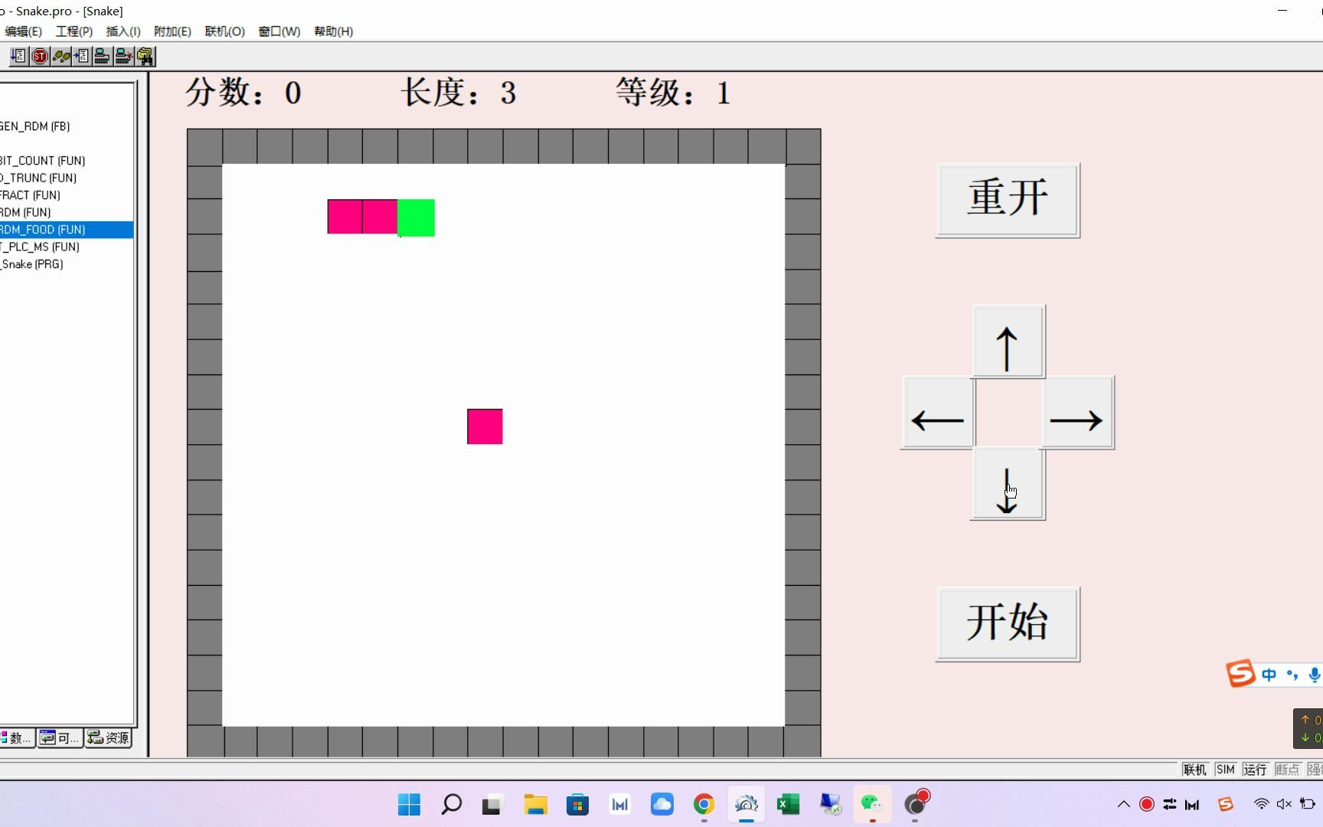Click the pink food square
The height and width of the screenshot is (827, 1323).
click(x=485, y=427)
